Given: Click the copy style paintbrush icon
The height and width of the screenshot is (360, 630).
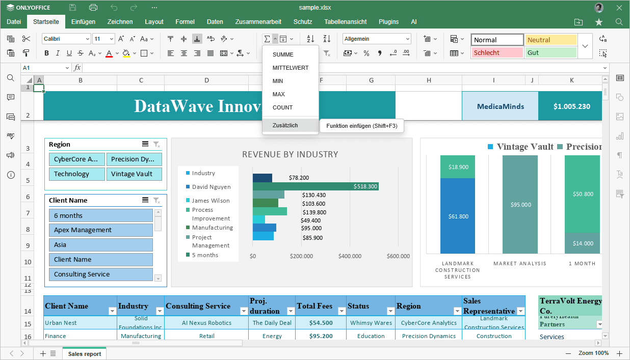Looking at the screenshot, I should (26, 53).
